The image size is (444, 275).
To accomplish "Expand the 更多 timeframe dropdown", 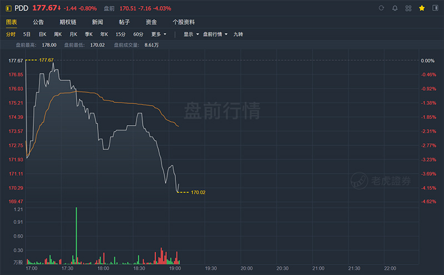I will [x=158, y=34].
